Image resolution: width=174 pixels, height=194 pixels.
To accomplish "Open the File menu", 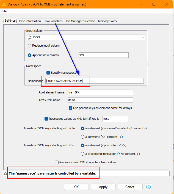I will (4, 11).
